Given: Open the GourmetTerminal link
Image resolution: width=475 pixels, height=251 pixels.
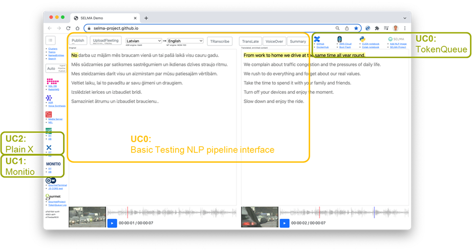Looking at the screenshot, I should click(x=57, y=185).
